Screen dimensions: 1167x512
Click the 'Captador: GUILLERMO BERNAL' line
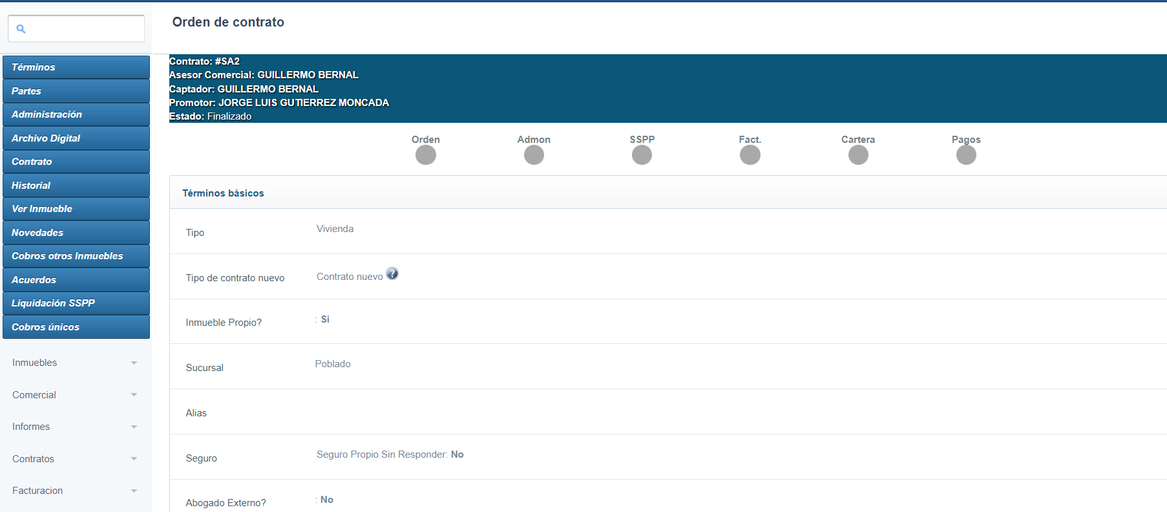(x=244, y=89)
